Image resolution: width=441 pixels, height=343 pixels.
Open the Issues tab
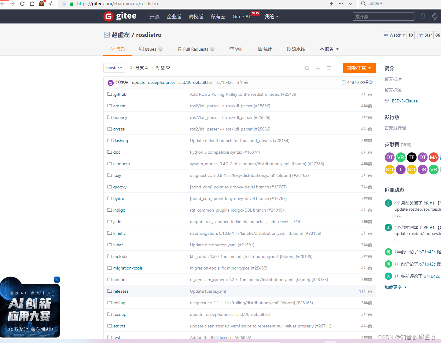pyautogui.click(x=151, y=49)
